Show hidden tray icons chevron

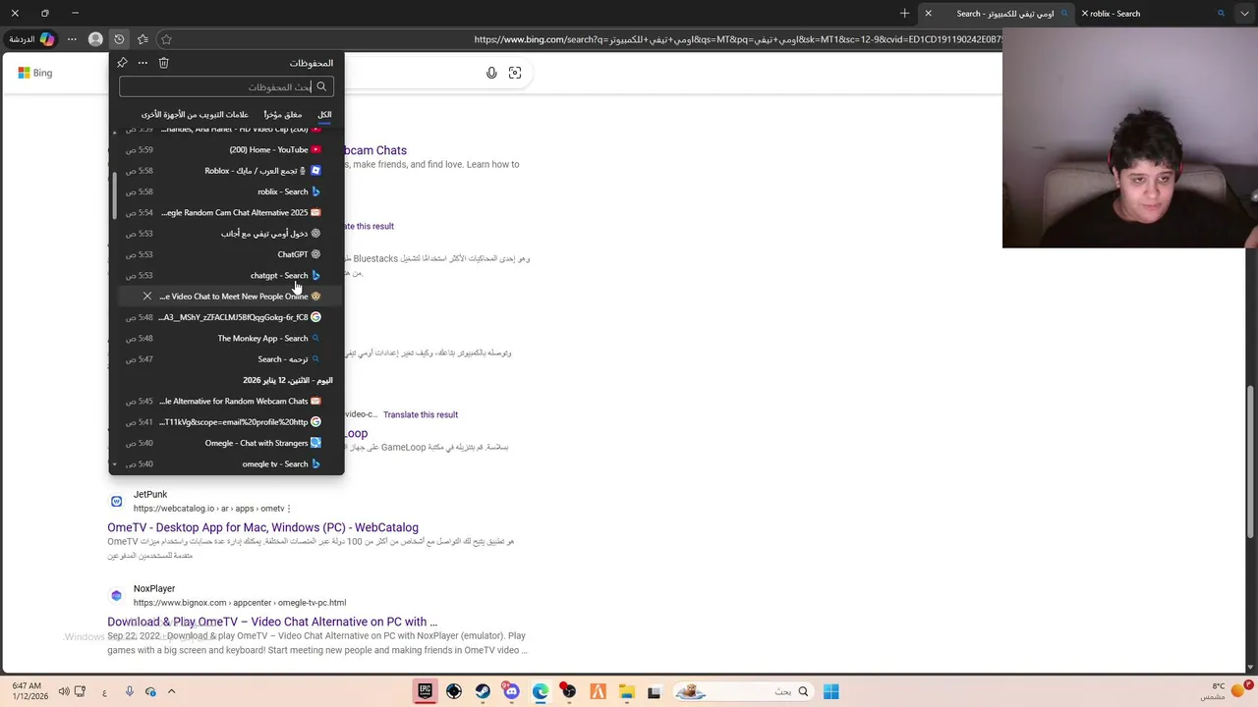[x=171, y=691]
